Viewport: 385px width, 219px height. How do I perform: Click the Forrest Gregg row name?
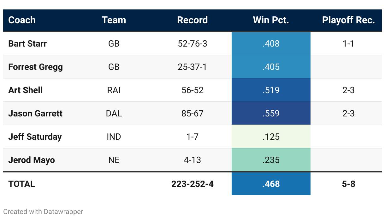tap(35, 67)
